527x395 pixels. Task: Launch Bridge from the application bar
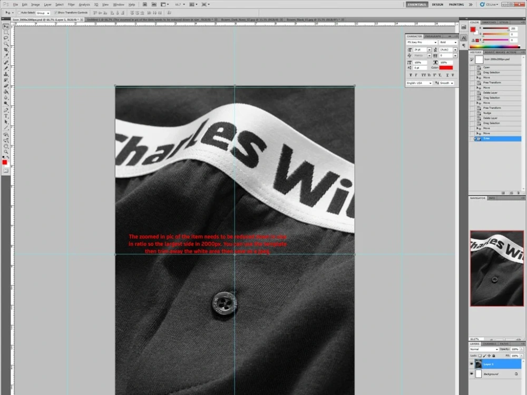tap(145, 4)
